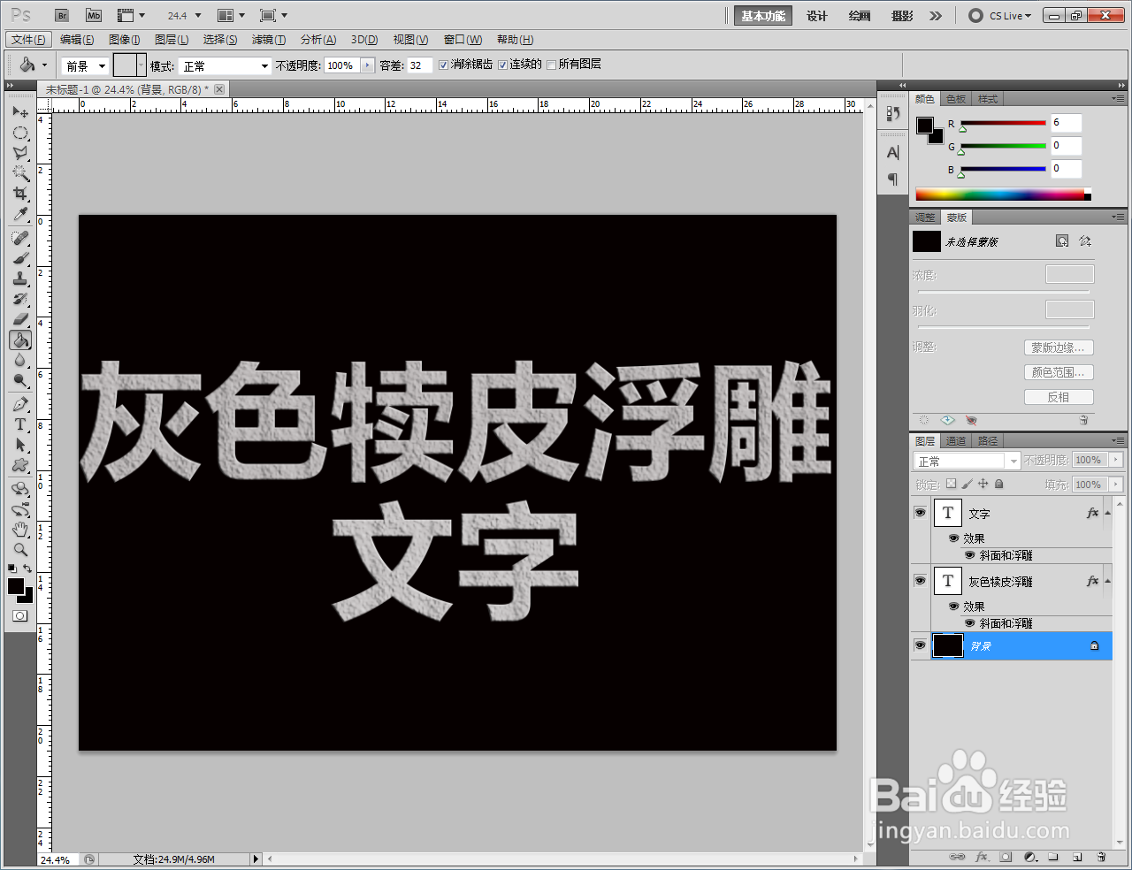
Task: Open the Add layer style fx menu
Action: [982, 857]
